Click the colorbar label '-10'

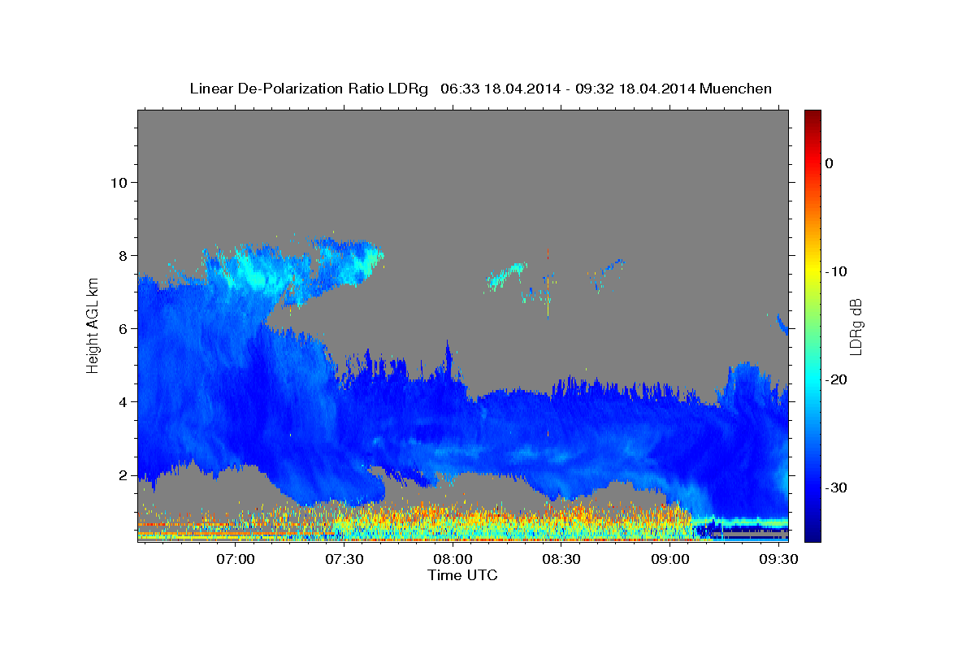pos(836,271)
